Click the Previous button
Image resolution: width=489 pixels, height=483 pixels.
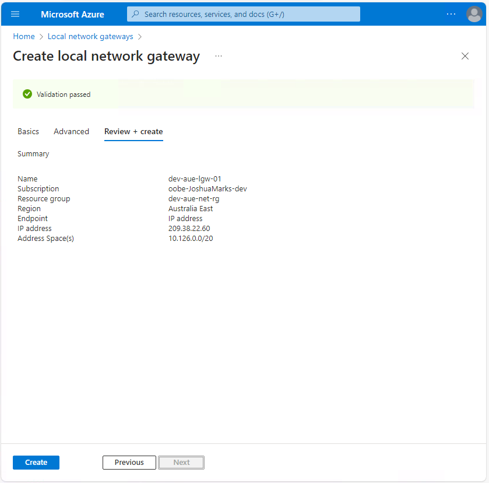[x=129, y=462]
